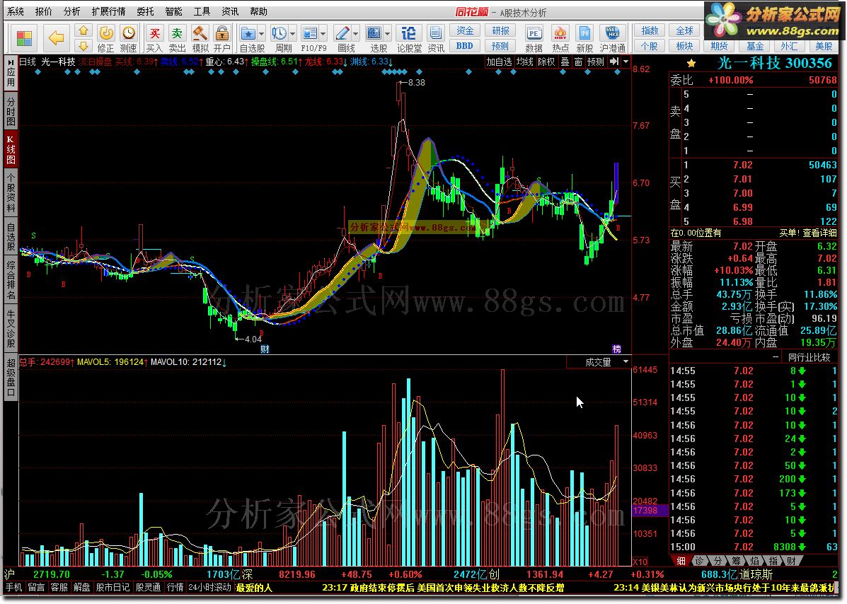Viewport: 847px width, 604px height.
Task: Toggle the left sidebar collapse arrow above 应用
Action: [x=11, y=63]
